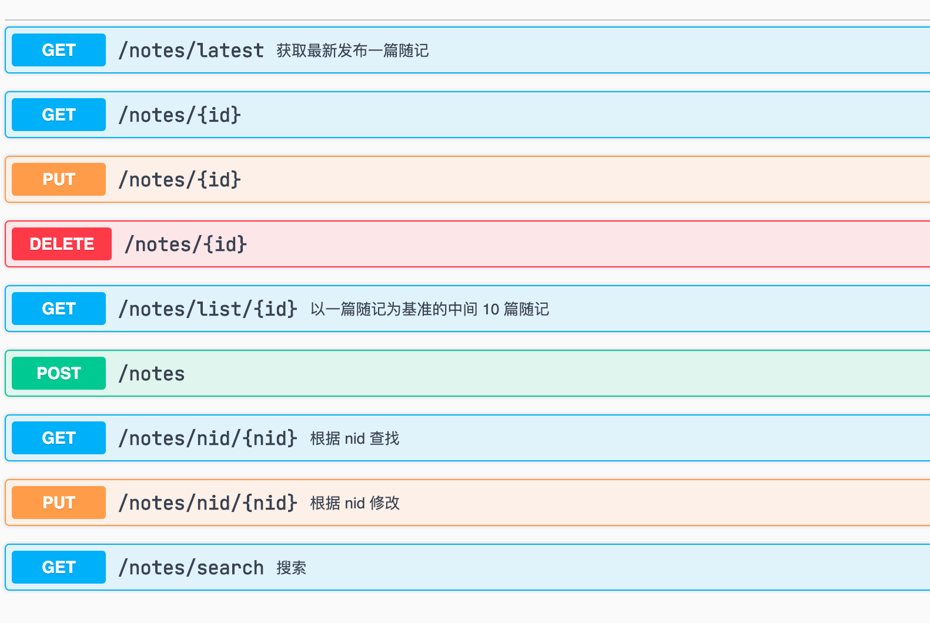Expand the GET /notes/latest endpoint
This screenshot has width=930, height=623.
(529, 50)
